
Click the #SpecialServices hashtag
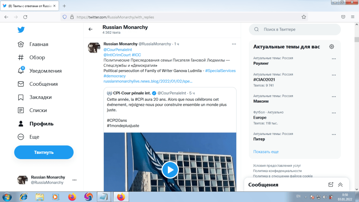click(x=220, y=71)
